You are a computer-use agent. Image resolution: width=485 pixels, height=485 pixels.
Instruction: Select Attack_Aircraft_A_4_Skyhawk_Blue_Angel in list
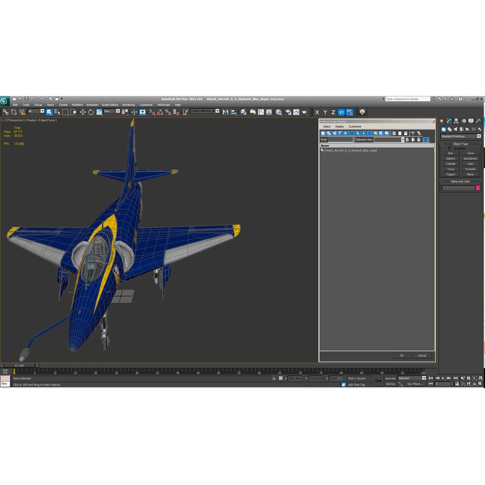click(351, 150)
